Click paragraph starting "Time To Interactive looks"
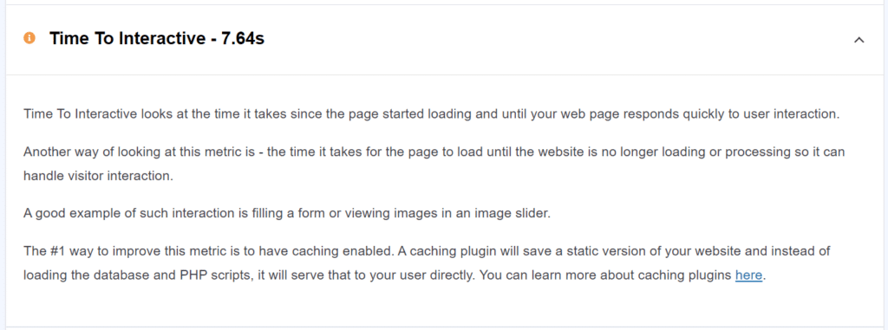The width and height of the screenshot is (888, 330). [432, 113]
